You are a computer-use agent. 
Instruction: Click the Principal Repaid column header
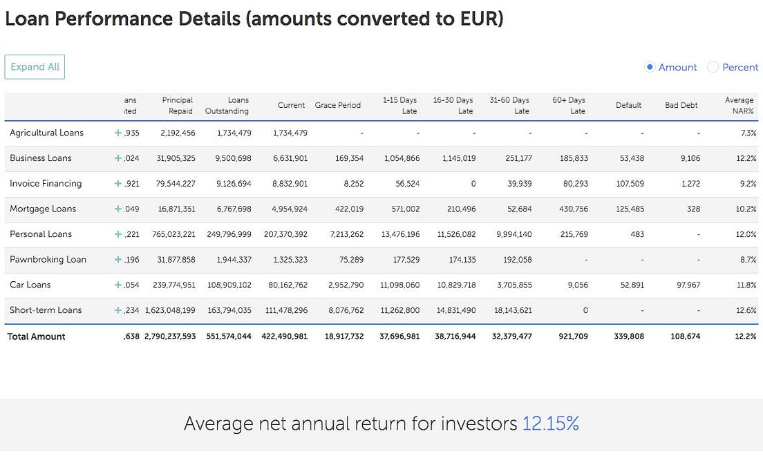pyautogui.click(x=178, y=106)
